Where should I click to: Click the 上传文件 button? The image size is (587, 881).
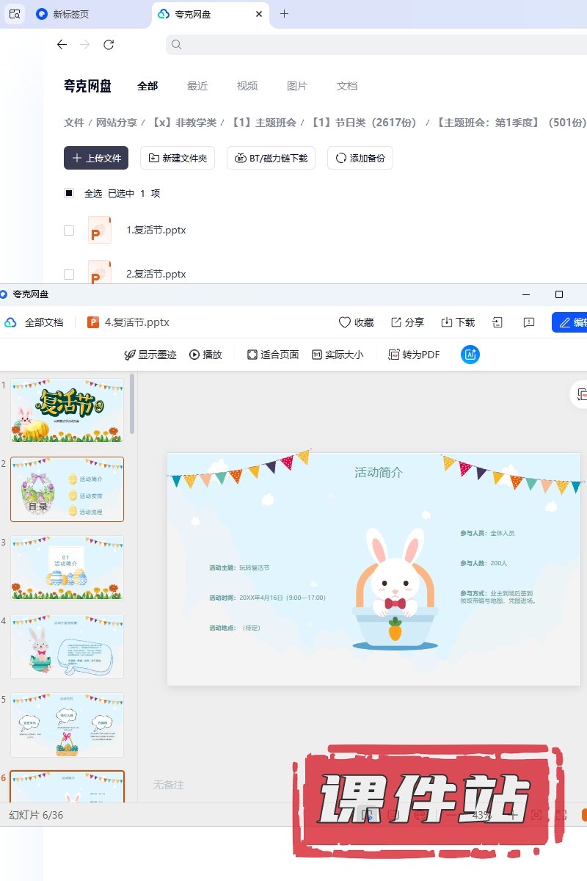tap(96, 158)
